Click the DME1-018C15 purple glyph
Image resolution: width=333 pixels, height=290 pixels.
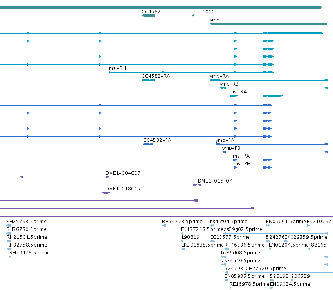click(x=106, y=193)
